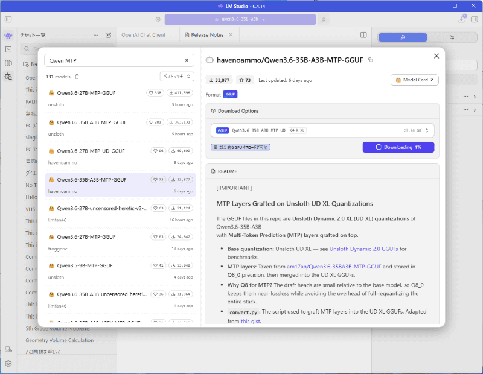Click the model settings gear near loader
Screen dimensions: 483x374
(x=158, y=19)
